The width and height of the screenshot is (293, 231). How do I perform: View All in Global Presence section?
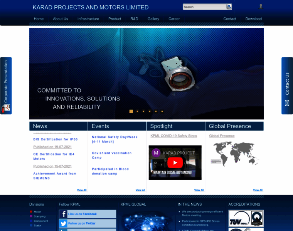pyautogui.click(x=258, y=190)
